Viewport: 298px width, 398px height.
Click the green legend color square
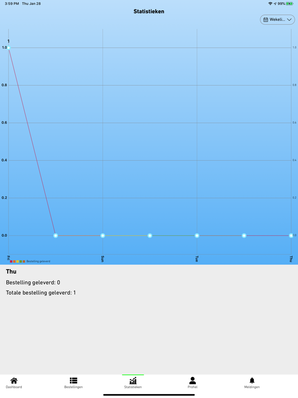(21, 262)
